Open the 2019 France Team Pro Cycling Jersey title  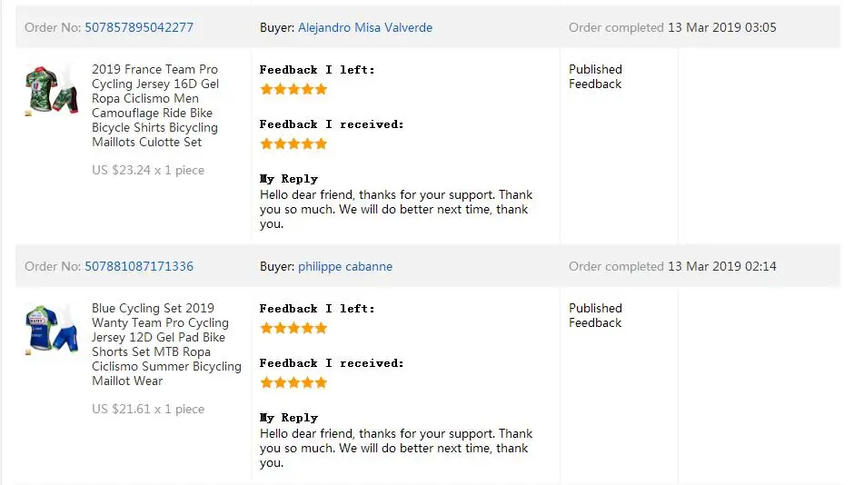pyautogui.click(x=155, y=105)
